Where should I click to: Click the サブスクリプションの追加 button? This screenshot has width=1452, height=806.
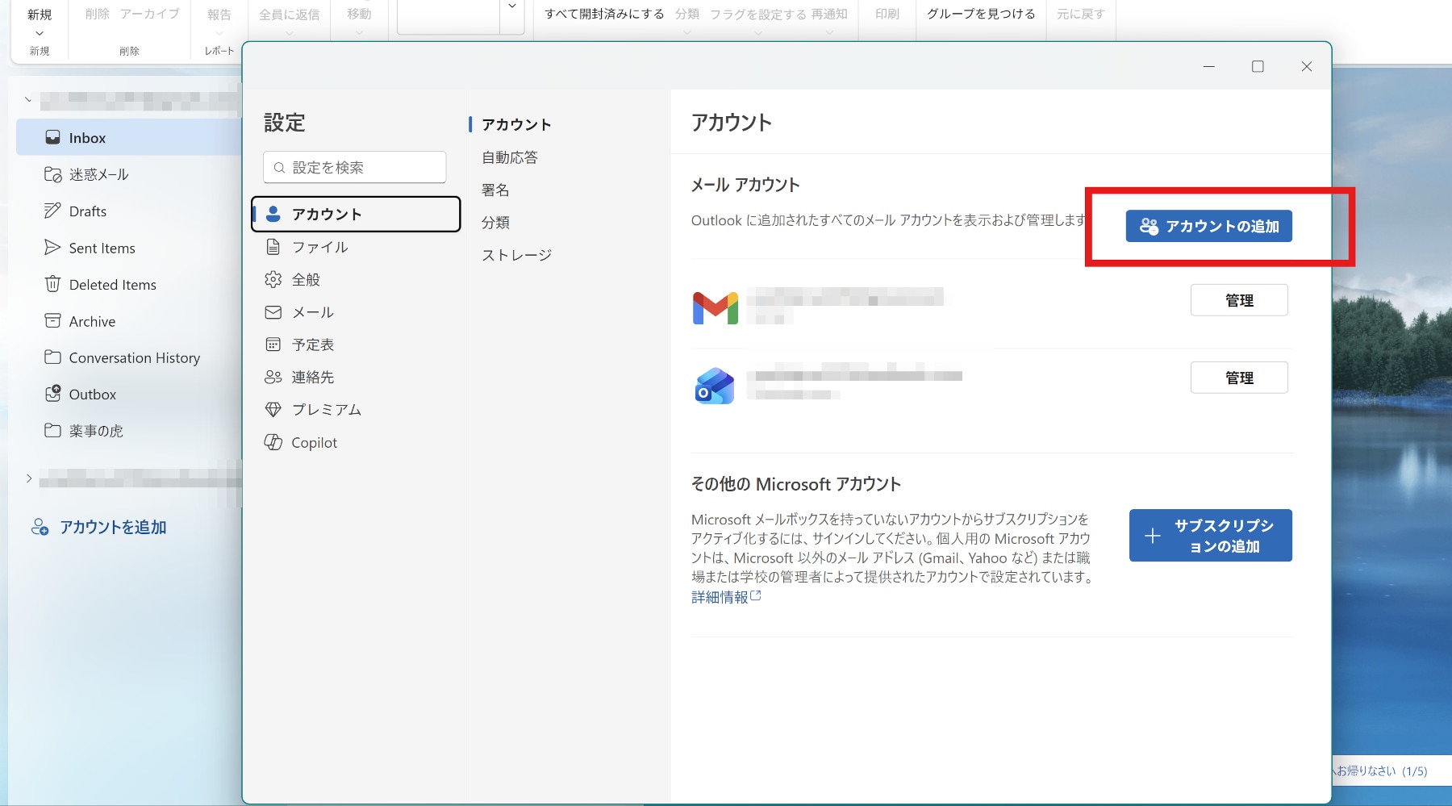point(1210,536)
